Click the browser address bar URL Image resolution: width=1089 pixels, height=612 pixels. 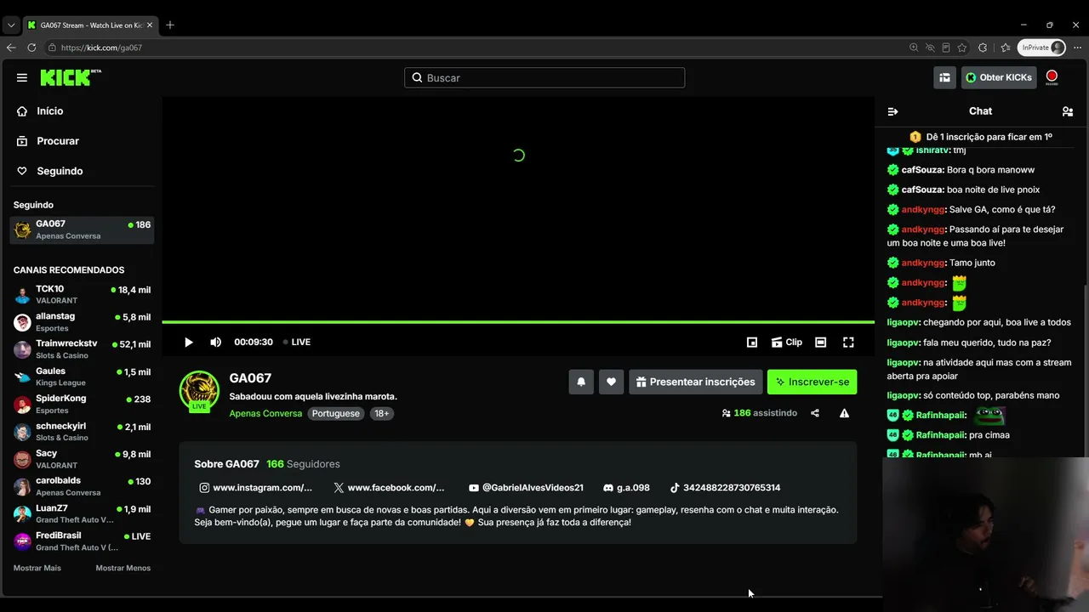coord(101,48)
